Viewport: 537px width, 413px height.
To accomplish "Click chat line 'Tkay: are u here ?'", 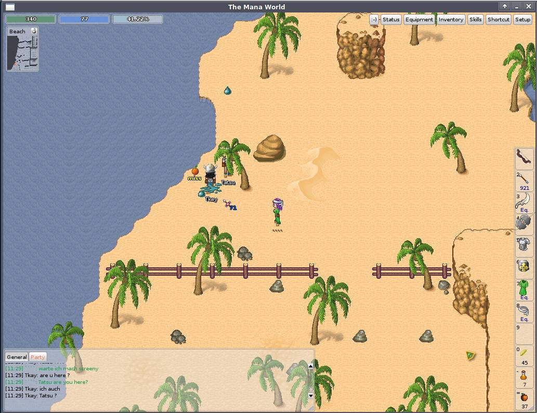I will click(x=37, y=376).
